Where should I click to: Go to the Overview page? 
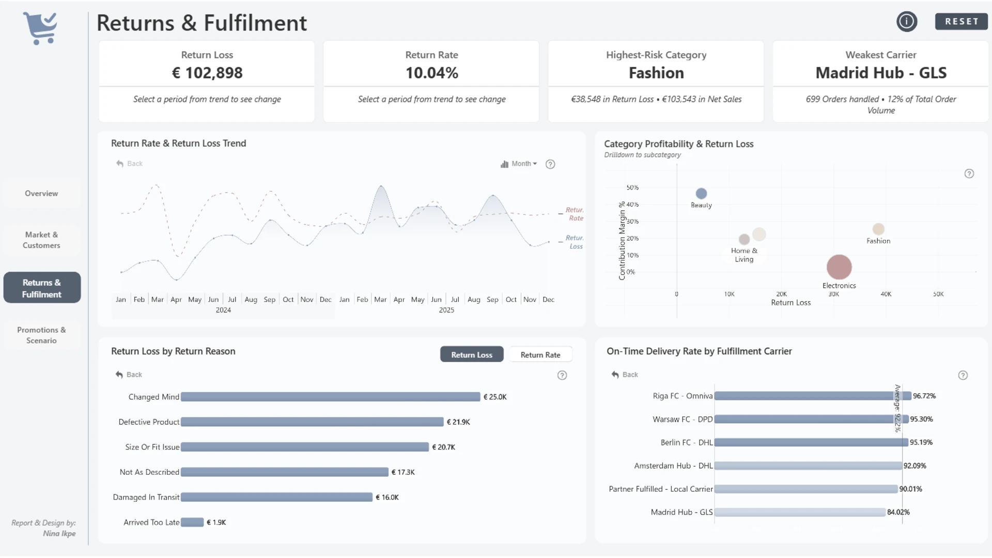click(41, 193)
